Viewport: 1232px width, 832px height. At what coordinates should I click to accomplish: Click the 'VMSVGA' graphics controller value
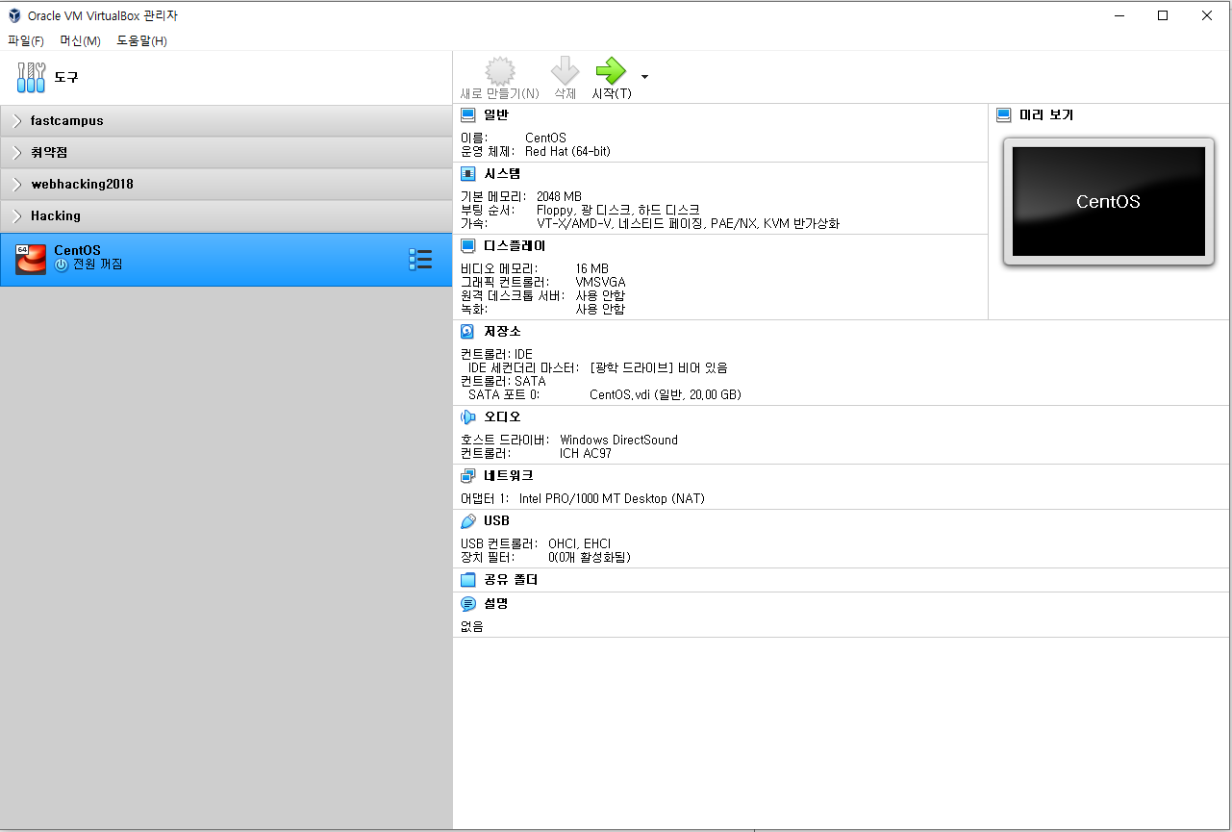tap(600, 282)
